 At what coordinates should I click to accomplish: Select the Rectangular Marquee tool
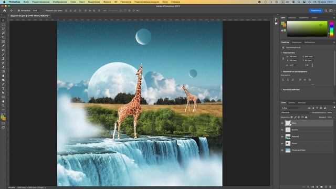3,25
